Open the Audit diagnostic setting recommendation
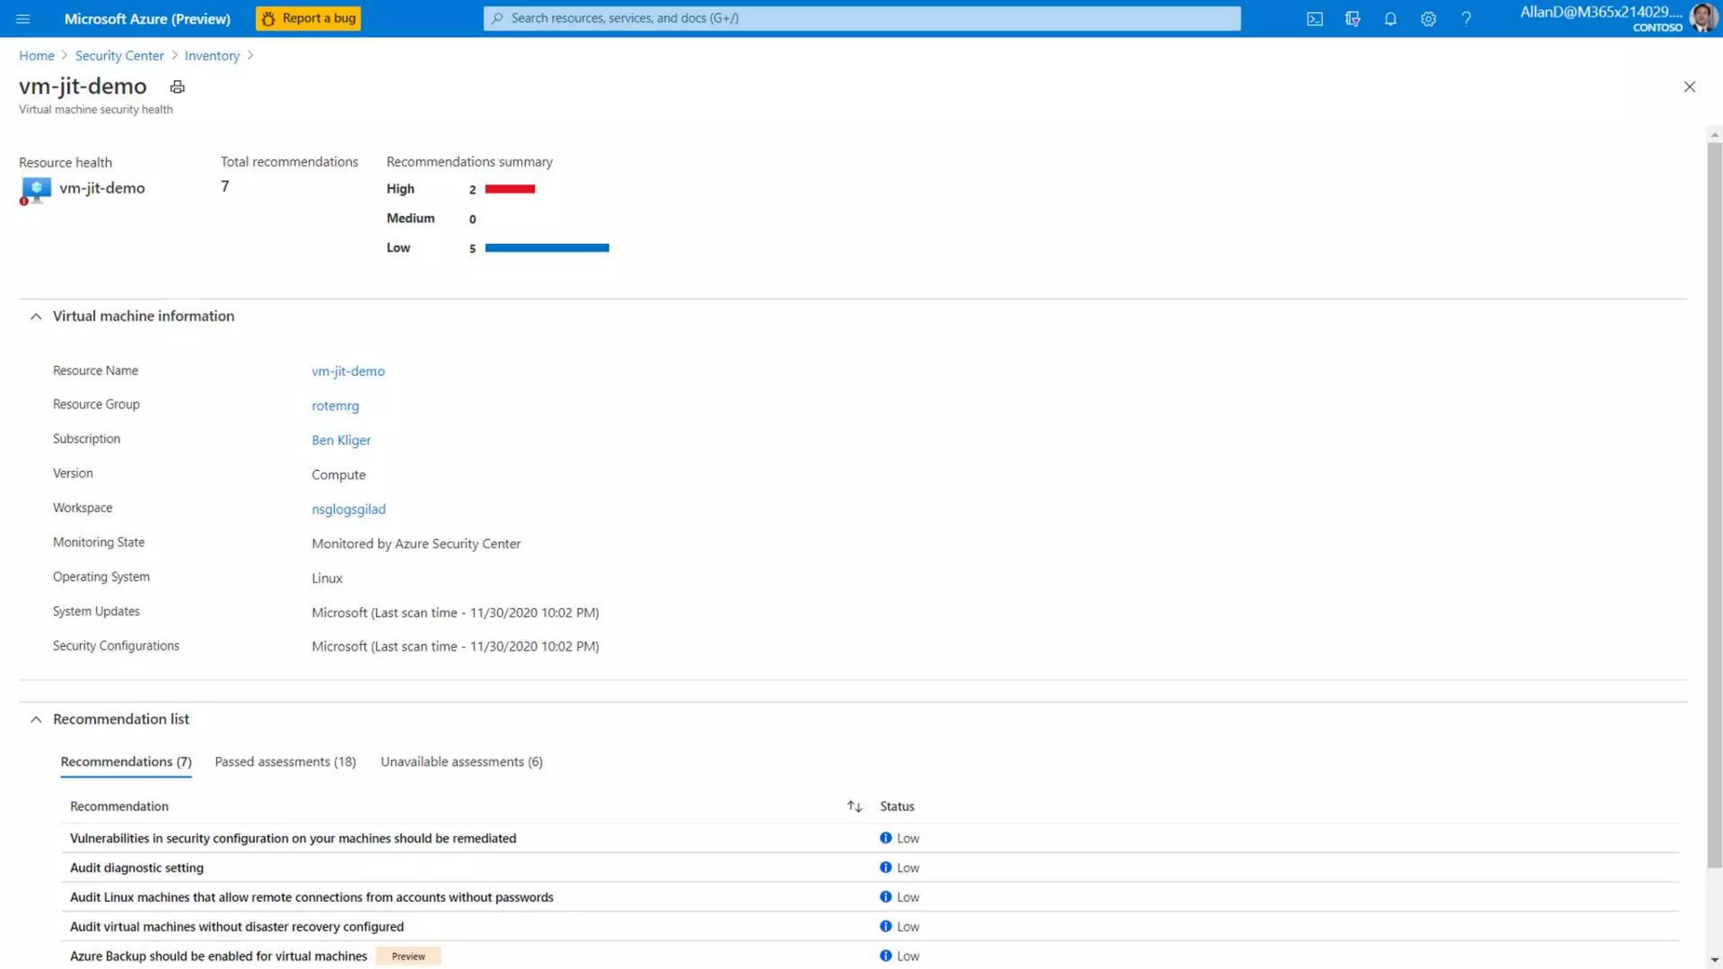 [136, 867]
